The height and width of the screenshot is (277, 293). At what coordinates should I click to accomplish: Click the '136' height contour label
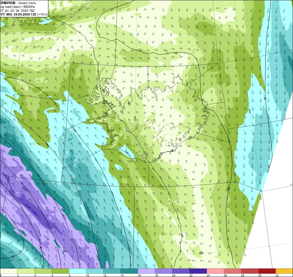[x=12, y=257]
